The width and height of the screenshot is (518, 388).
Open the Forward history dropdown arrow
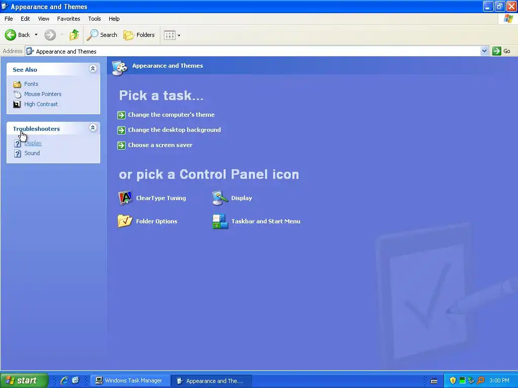62,35
